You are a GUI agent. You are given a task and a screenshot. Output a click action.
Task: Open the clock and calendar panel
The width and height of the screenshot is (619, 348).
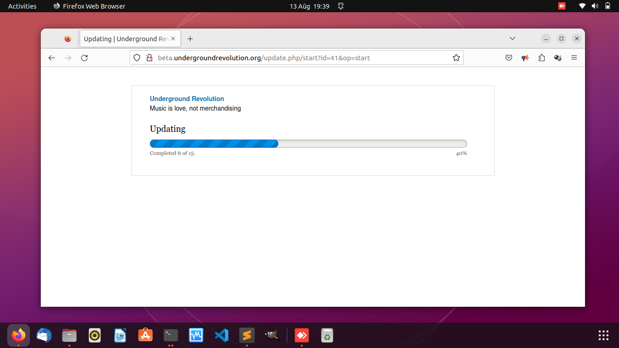pyautogui.click(x=309, y=6)
